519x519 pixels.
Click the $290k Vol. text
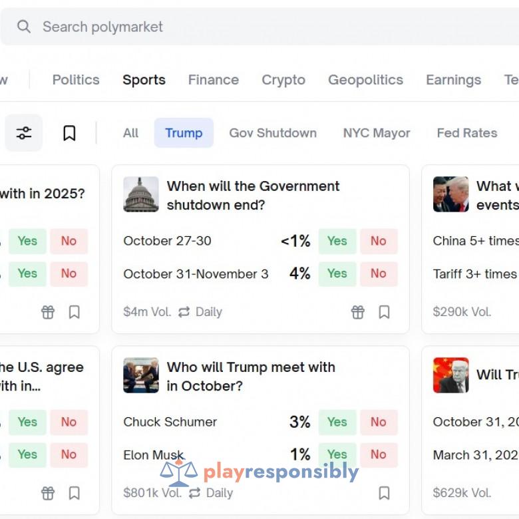[x=462, y=312]
